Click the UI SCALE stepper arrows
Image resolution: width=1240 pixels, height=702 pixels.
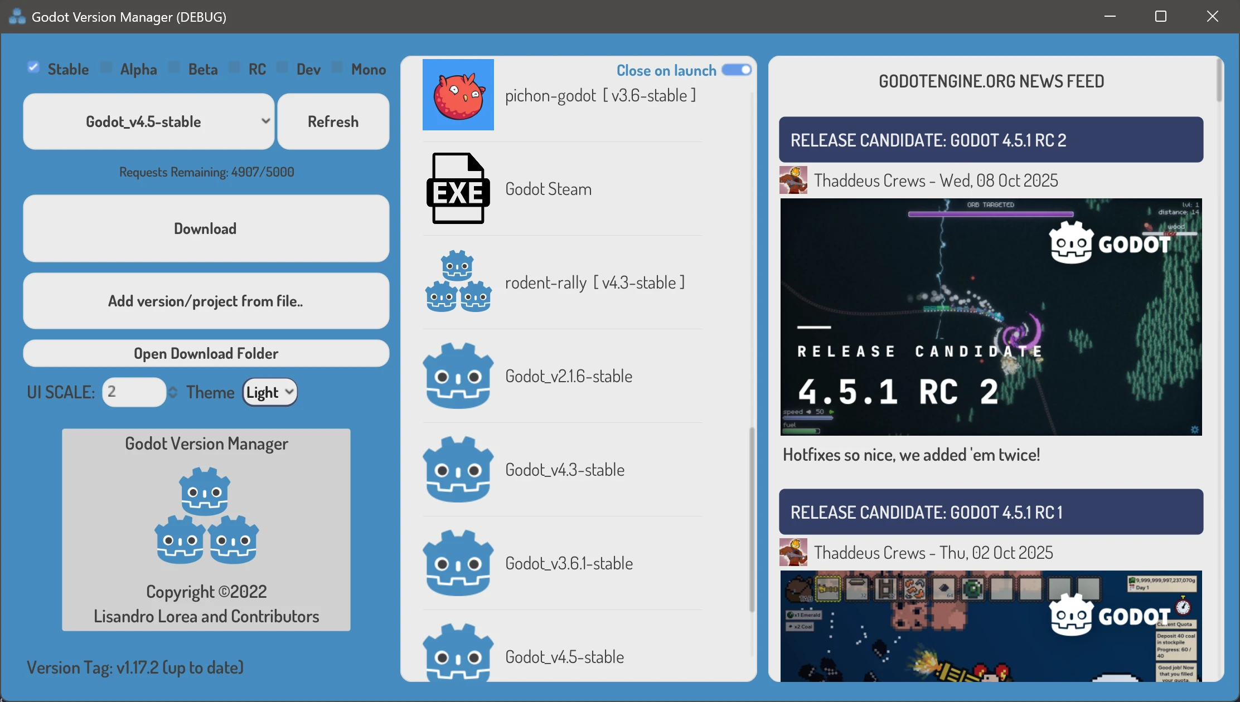click(x=173, y=392)
